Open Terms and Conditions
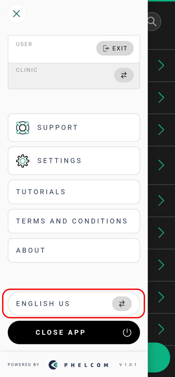The height and width of the screenshot is (377, 175). pos(74,221)
